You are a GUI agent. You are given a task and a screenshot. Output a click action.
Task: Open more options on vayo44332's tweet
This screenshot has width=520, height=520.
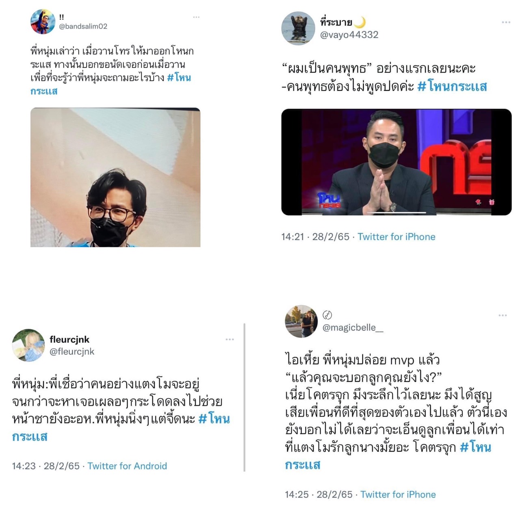[x=506, y=22]
